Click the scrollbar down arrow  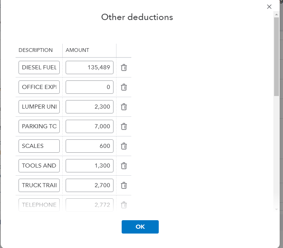point(276,209)
